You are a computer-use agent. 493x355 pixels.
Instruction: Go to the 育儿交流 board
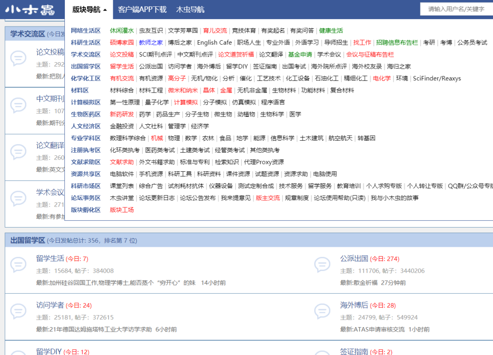click(x=215, y=31)
